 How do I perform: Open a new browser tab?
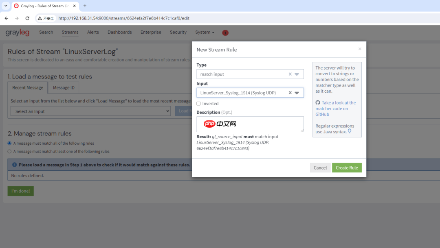(85, 6)
